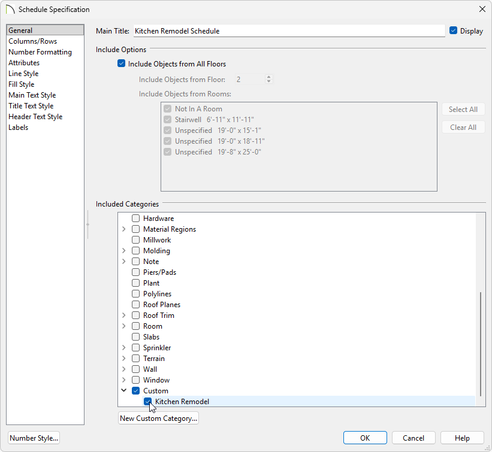
Task: Click the Clear All button
Action: 463,127
